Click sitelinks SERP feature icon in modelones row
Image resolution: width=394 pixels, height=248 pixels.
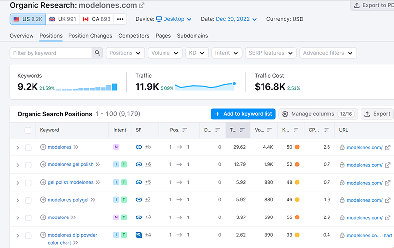click(139, 147)
